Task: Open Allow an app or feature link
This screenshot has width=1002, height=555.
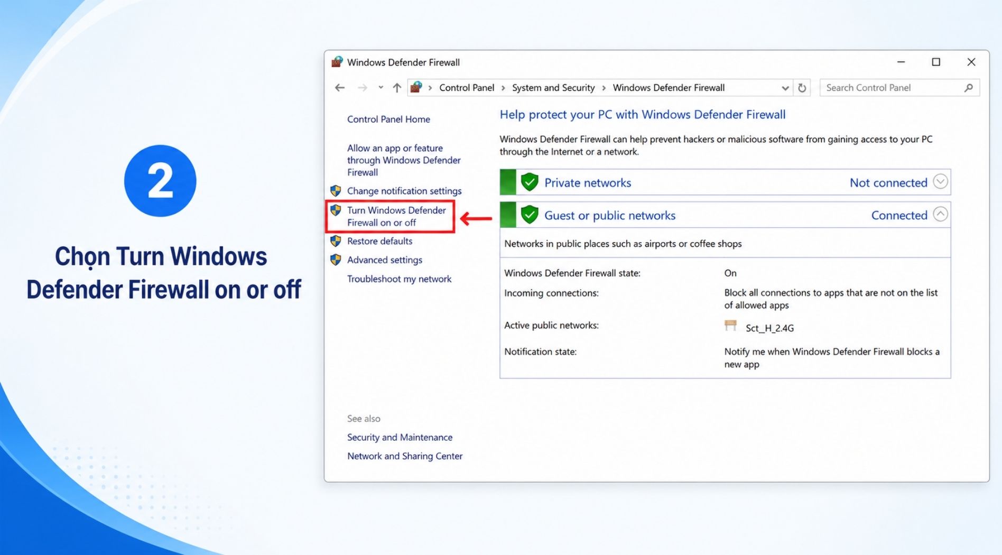Action: point(404,160)
